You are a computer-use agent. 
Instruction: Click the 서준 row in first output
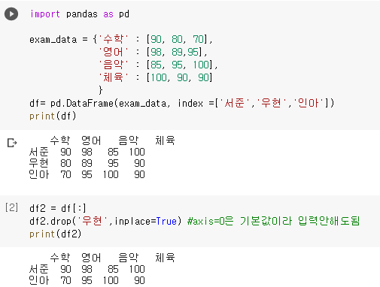pos(87,152)
